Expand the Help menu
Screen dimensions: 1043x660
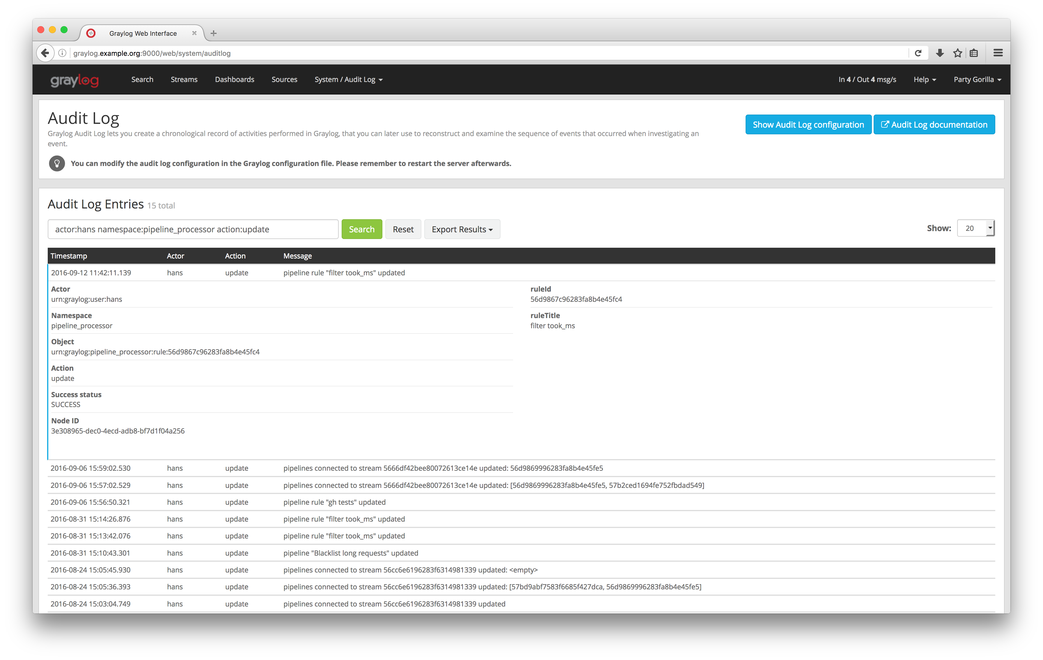[924, 80]
